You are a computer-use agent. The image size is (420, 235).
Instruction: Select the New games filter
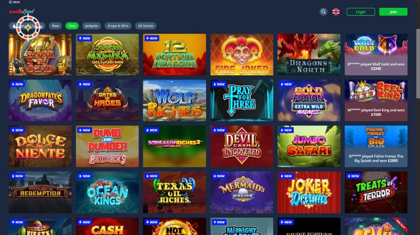coord(55,26)
